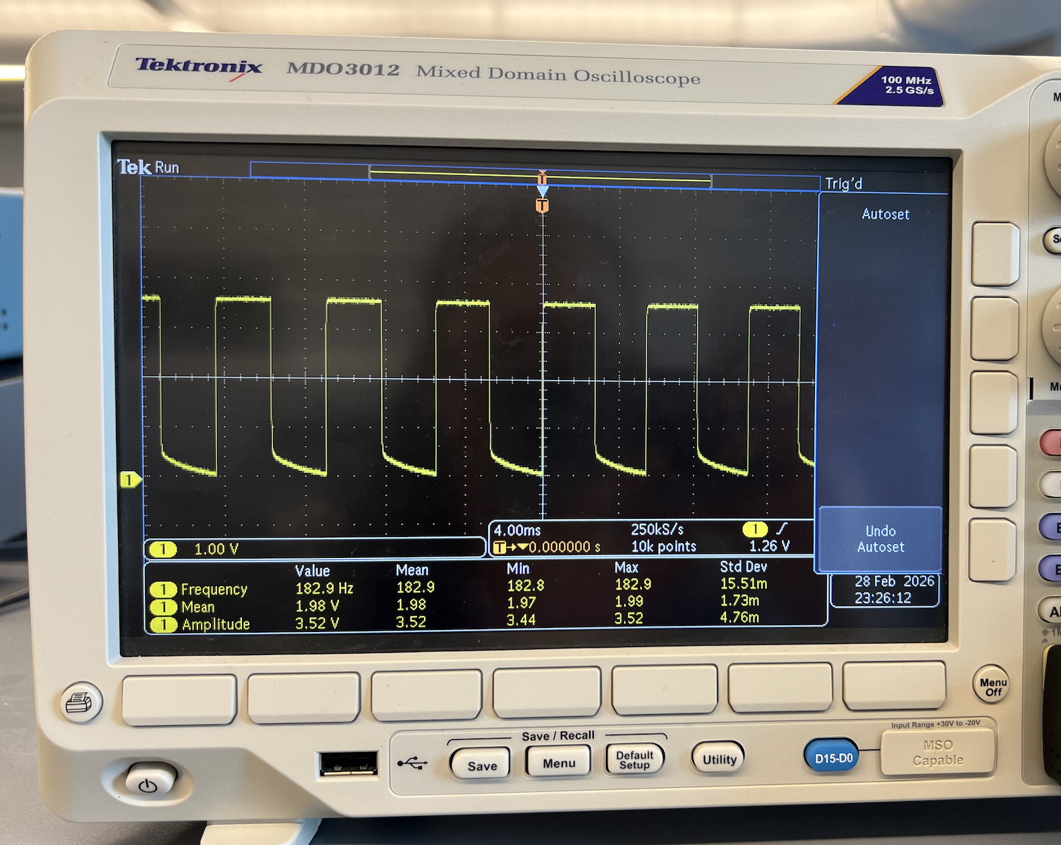
Task: Select the Frequency measurement channel badge
Action: click(163, 590)
